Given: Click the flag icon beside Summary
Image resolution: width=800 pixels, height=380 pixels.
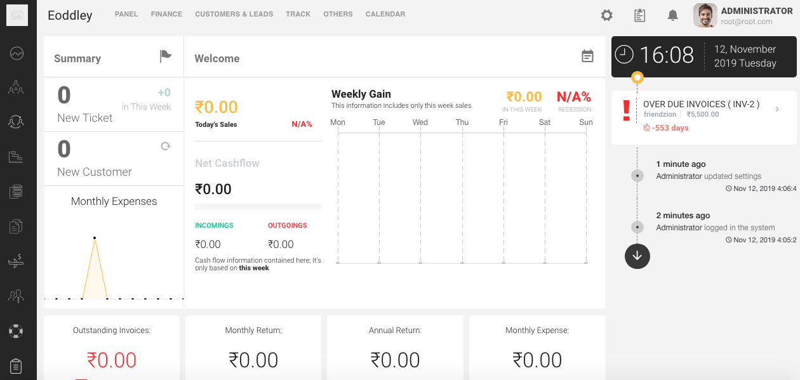Looking at the screenshot, I should (165, 56).
